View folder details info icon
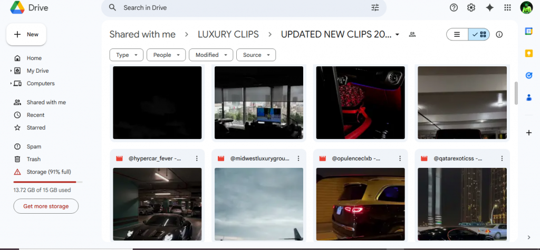The width and height of the screenshot is (540, 250). pos(499,34)
